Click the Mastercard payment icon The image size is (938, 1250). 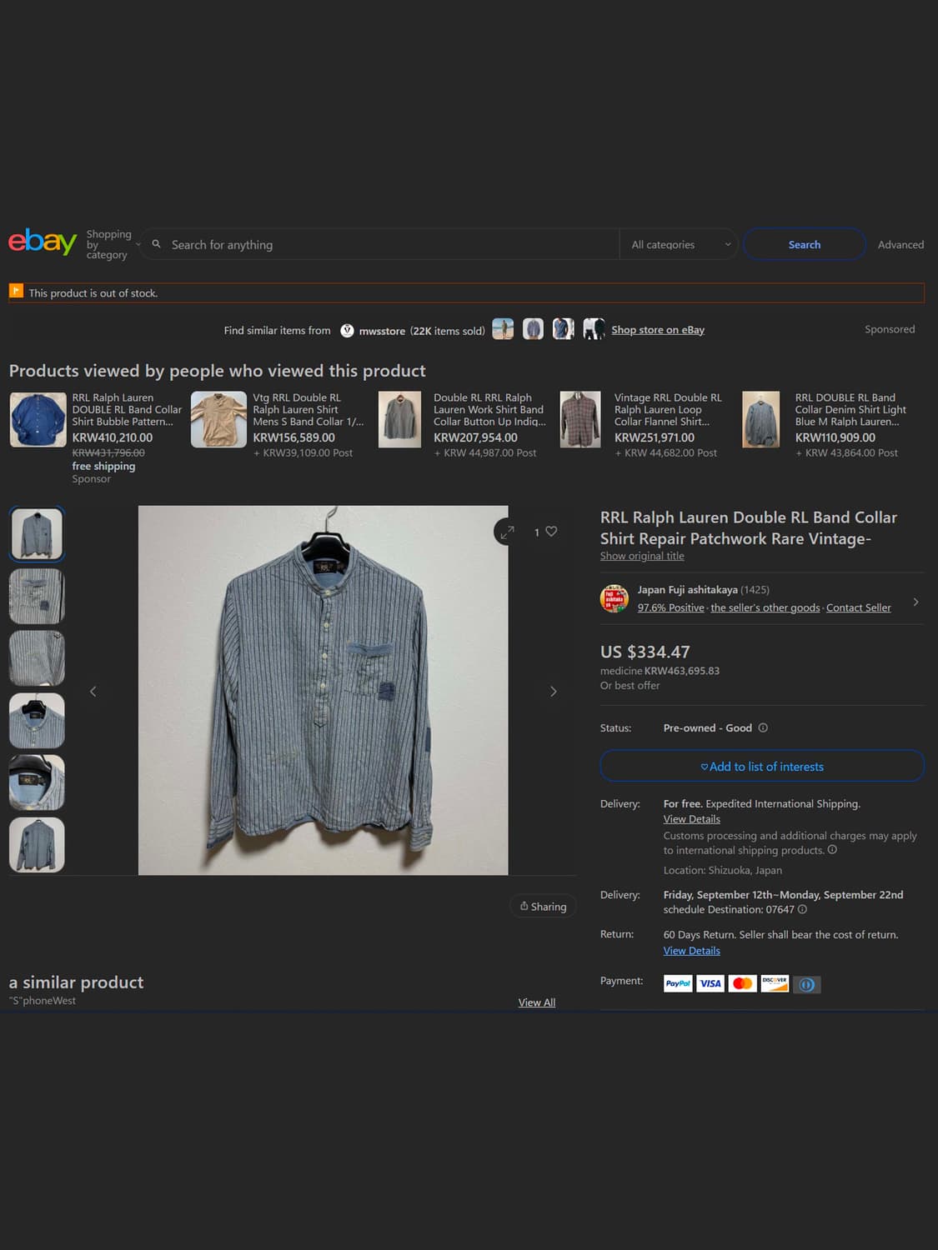(742, 983)
